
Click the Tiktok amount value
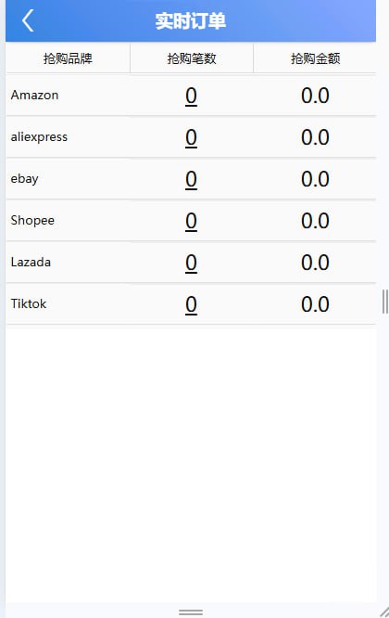coord(315,304)
